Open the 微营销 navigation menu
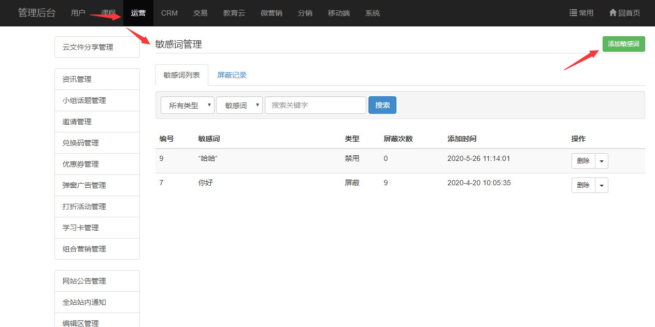This screenshot has width=655, height=327. (x=272, y=13)
